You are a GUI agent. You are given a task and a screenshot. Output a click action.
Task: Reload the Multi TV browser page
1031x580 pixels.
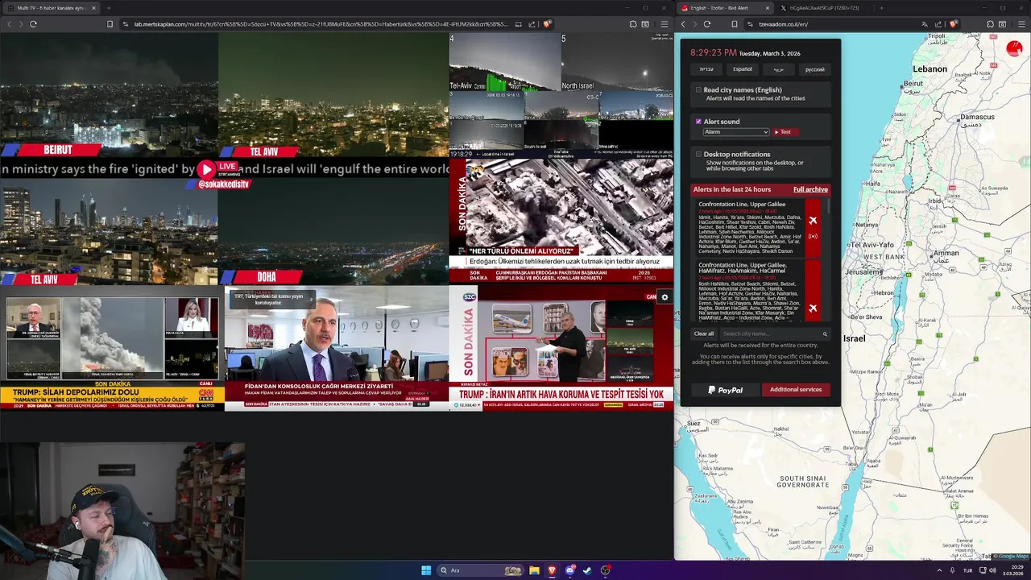[x=33, y=24]
